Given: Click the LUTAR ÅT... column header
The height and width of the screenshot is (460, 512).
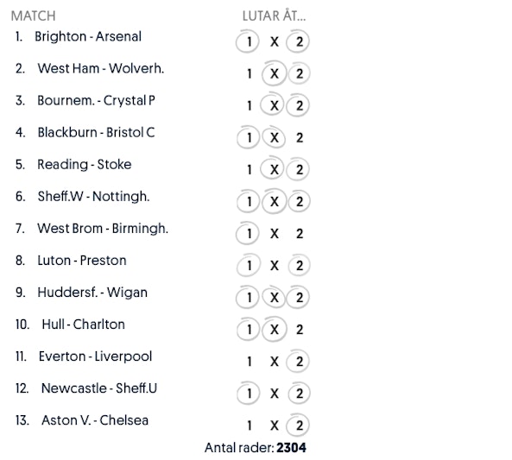Looking at the screenshot, I should [275, 16].
